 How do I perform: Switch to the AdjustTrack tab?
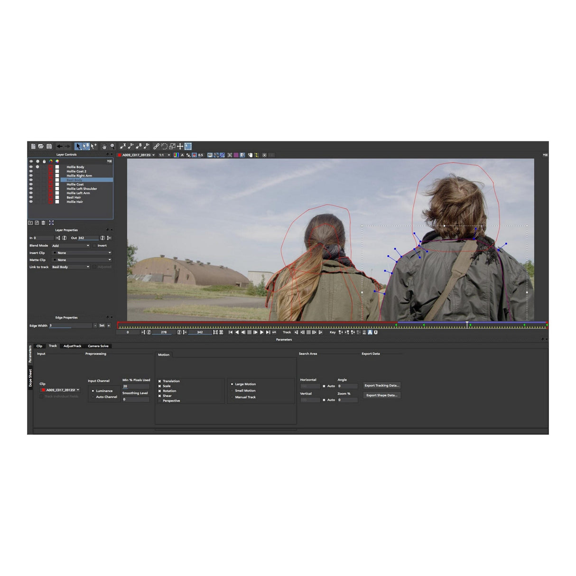tap(72, 346)
